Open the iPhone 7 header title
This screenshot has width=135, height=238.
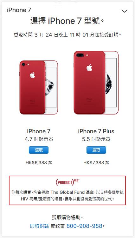point(19,10)
